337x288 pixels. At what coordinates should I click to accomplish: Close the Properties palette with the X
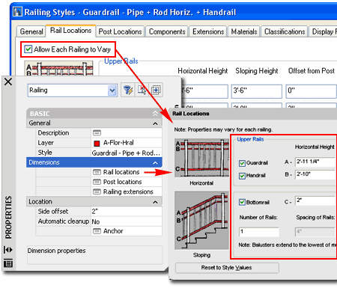8,82
